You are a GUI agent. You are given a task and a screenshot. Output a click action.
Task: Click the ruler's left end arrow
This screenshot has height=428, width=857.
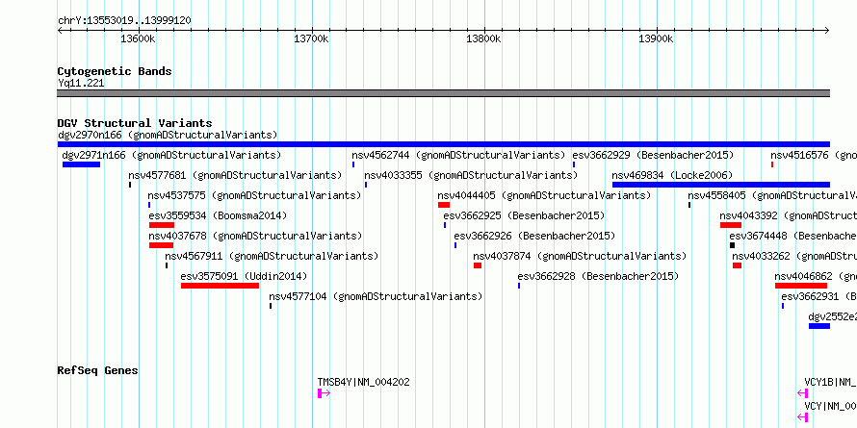click(x=60, y=31)
